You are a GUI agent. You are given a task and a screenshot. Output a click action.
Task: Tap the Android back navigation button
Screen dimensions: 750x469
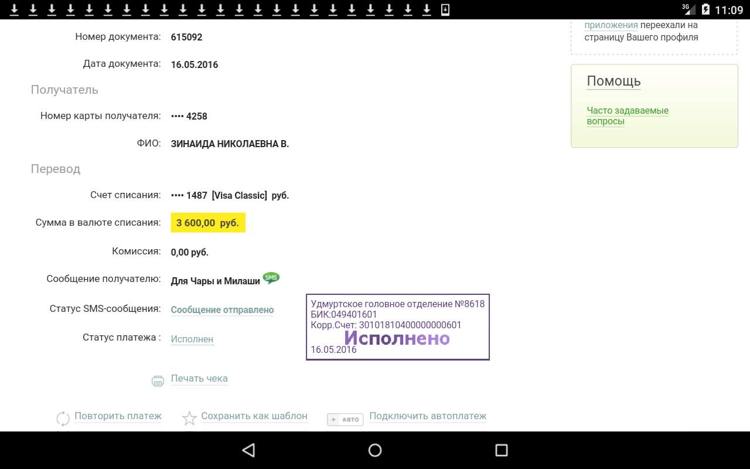tap(248, 450)
